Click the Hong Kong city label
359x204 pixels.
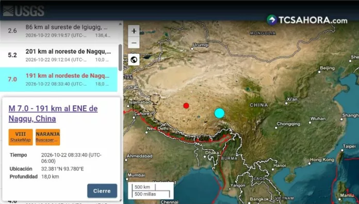pos(322,160)
